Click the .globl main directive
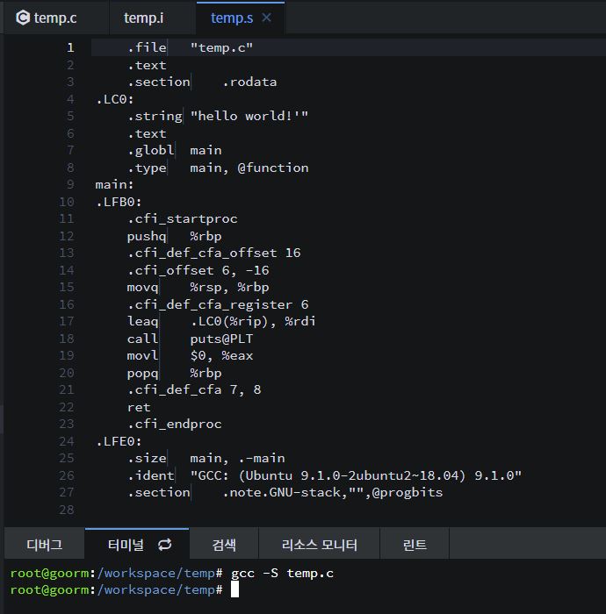This screenshot has width=606, height=614. point(175,150)
